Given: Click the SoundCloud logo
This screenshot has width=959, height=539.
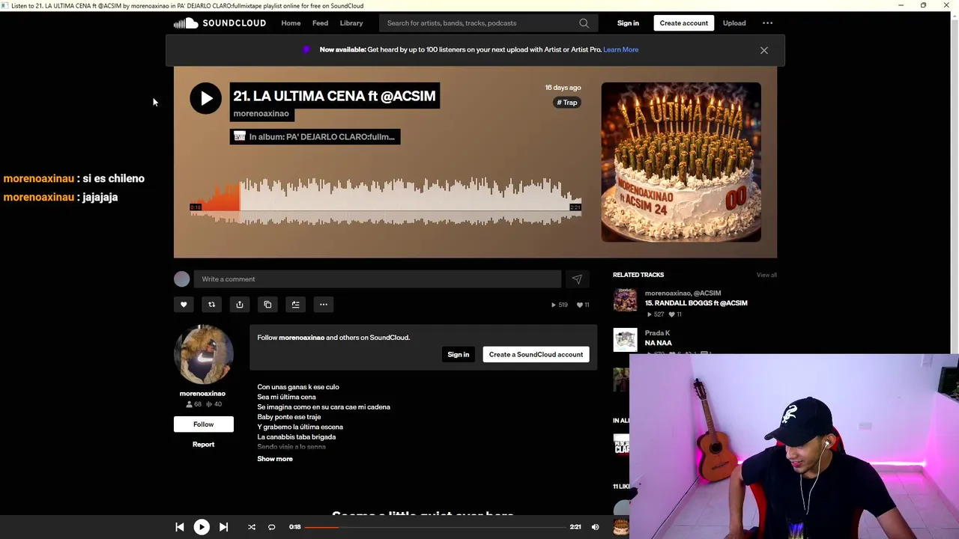Looking at the screenshot, I should pos(220,23).
